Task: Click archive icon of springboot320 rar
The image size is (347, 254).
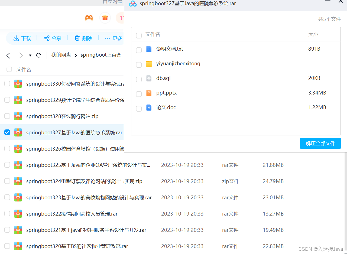Action: pyautogui.click(x=18, y=246)
